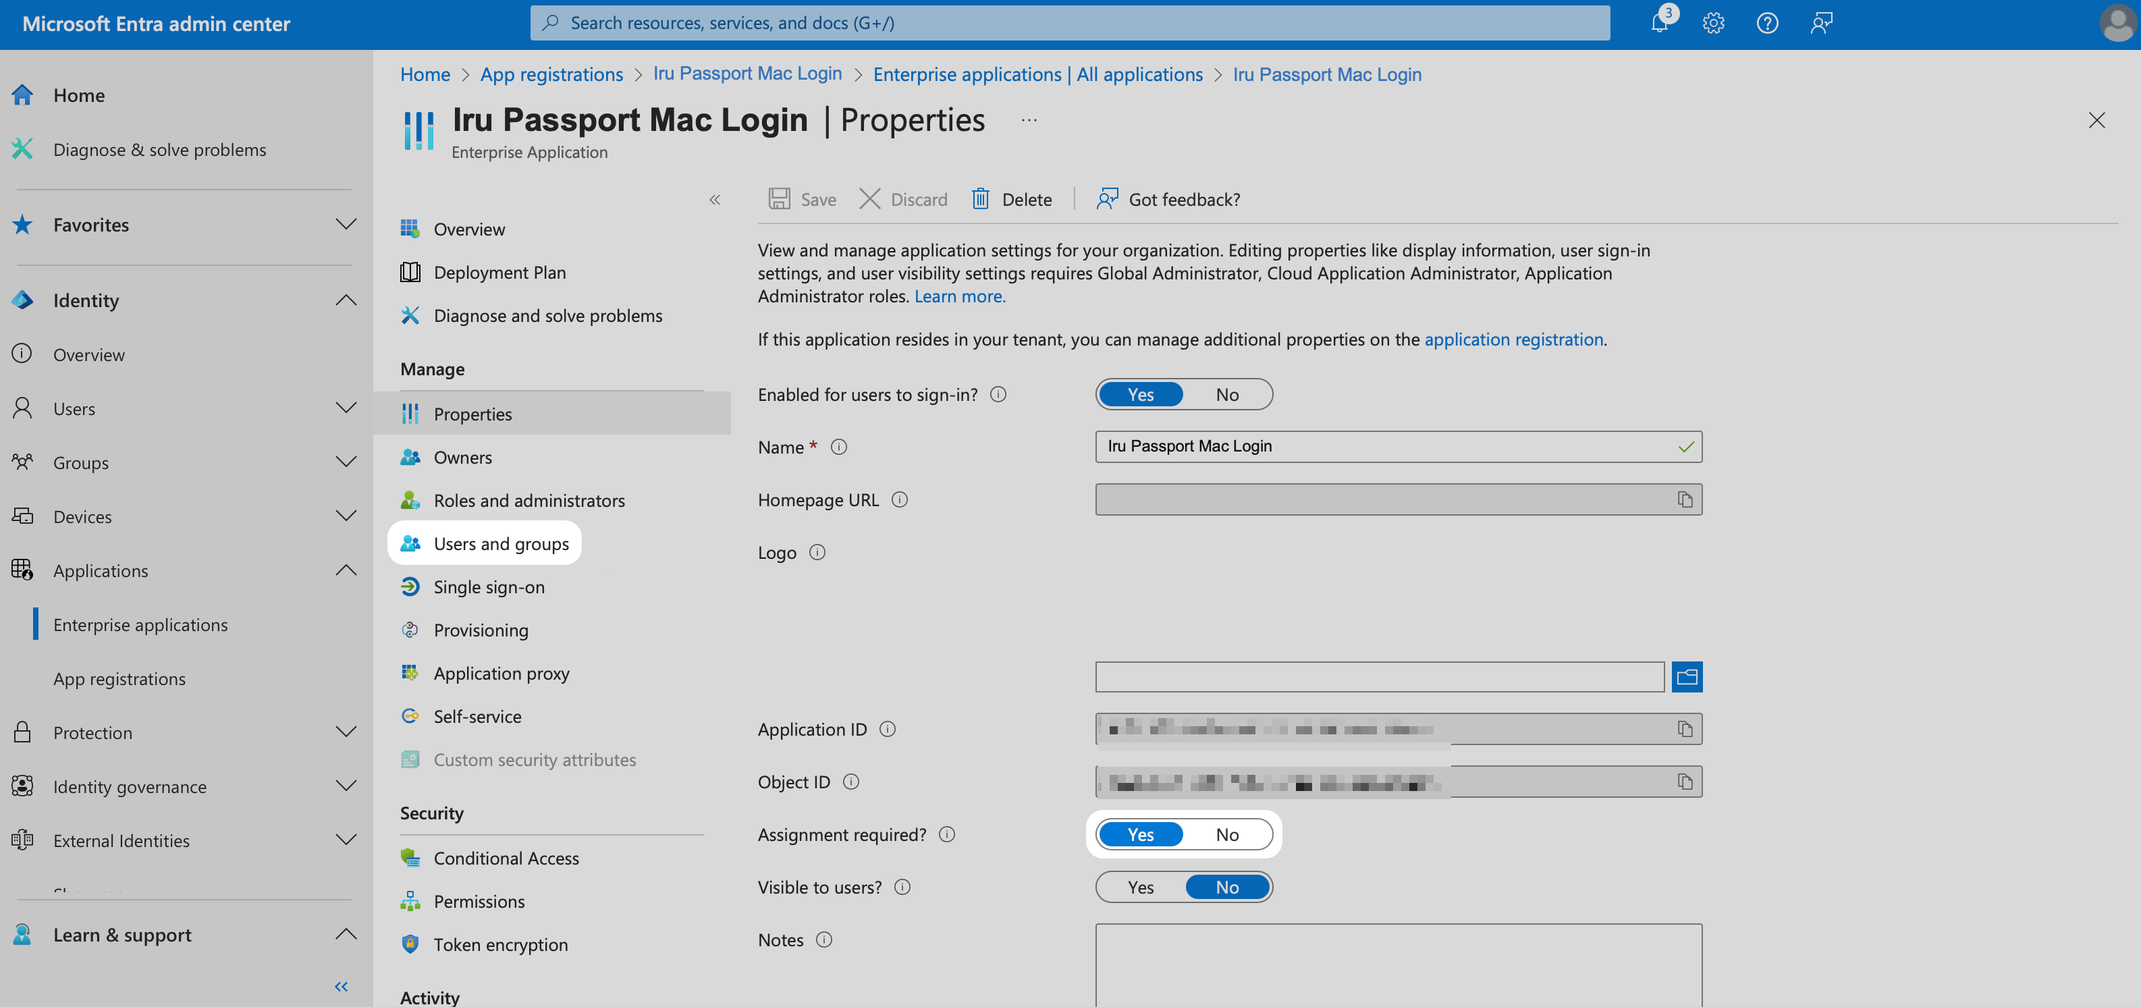Show info tip for Visible to users
Screen dimensions: 2141x1007
pyautogui.click(x=902, y=888)
